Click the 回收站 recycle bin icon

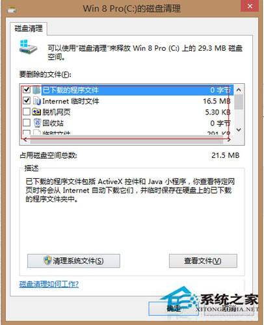37,123
